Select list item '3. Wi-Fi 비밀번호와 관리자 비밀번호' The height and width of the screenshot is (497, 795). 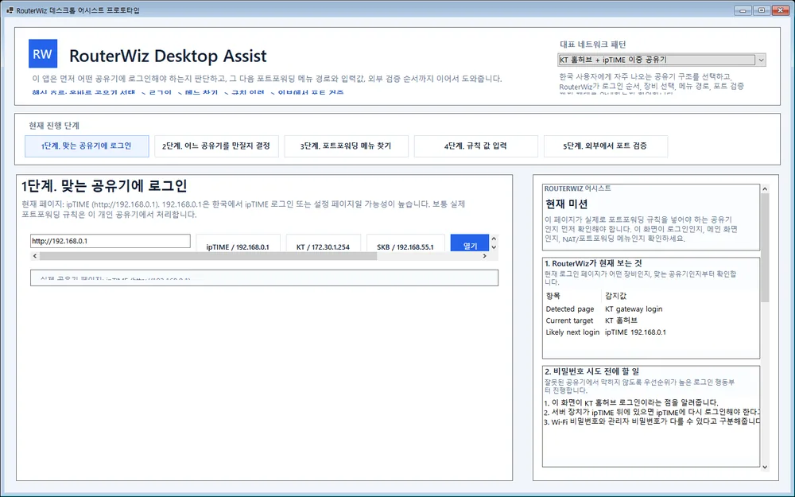tap(652, 421)
